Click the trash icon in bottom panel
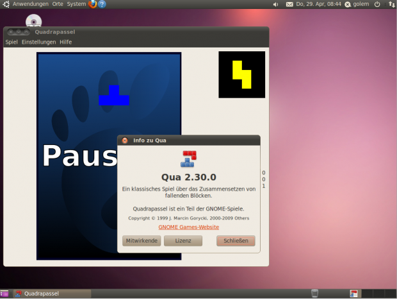397x299 pixels. point(314,293)
